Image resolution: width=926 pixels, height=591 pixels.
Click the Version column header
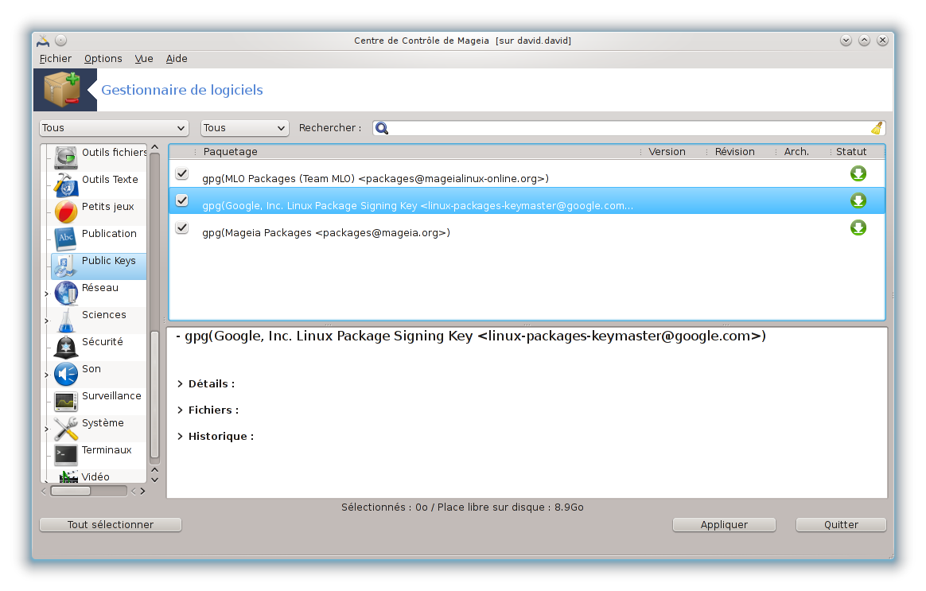[667, 152]
